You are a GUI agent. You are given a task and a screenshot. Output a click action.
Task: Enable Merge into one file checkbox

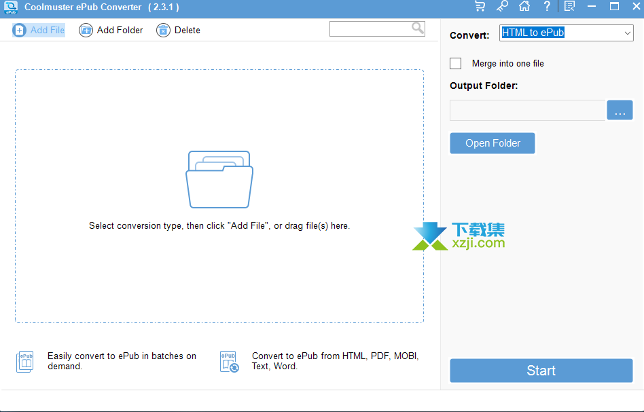(x=456, y=63)
